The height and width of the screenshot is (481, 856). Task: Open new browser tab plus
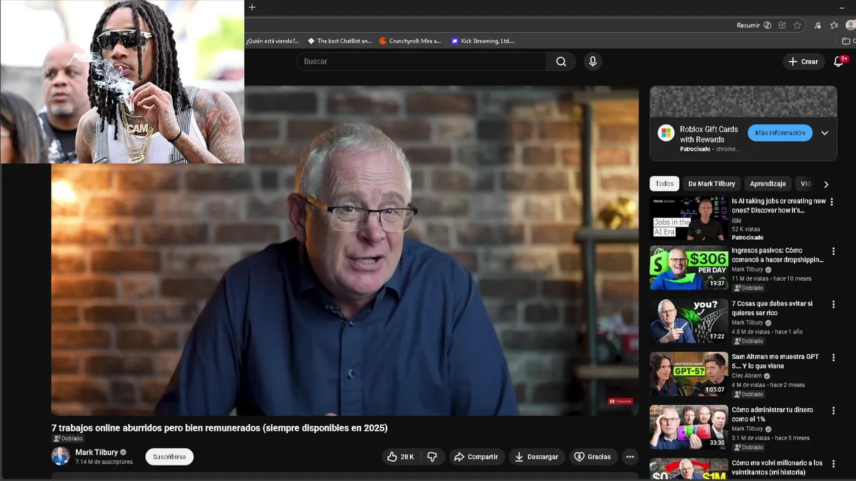tap(252, 7)
